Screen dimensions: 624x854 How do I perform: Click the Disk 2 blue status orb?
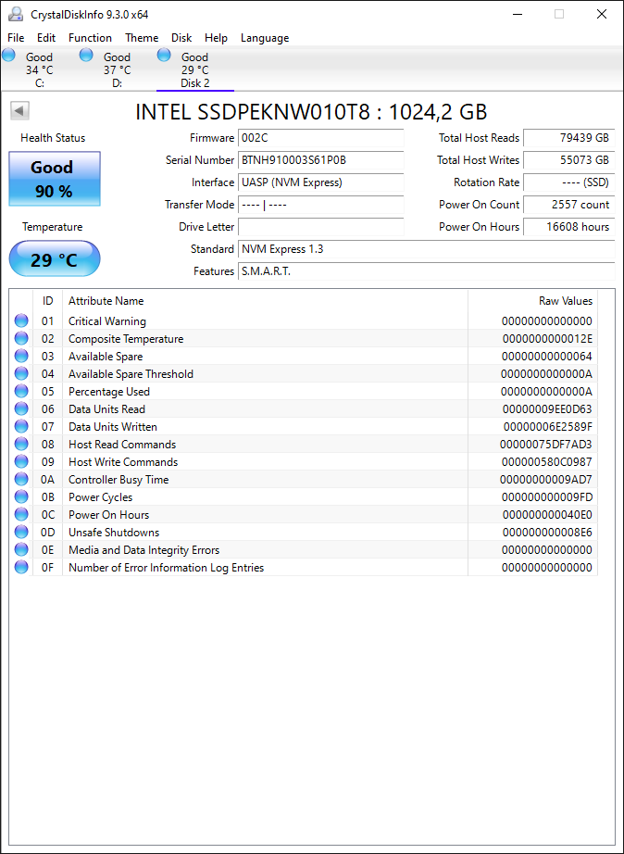[x=164, y=55]
